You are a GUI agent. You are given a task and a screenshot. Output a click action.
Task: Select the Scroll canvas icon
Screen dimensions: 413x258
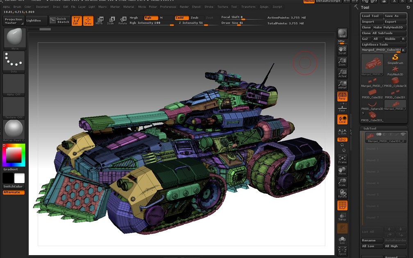click(342, 50)
